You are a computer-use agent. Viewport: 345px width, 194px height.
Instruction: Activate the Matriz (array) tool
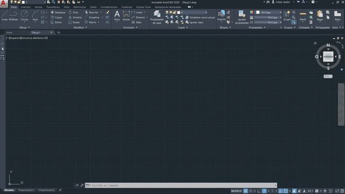pos(91,22)
